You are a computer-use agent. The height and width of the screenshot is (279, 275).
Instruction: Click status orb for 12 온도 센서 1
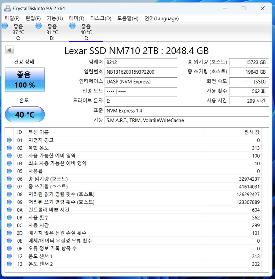pos(9,256)
